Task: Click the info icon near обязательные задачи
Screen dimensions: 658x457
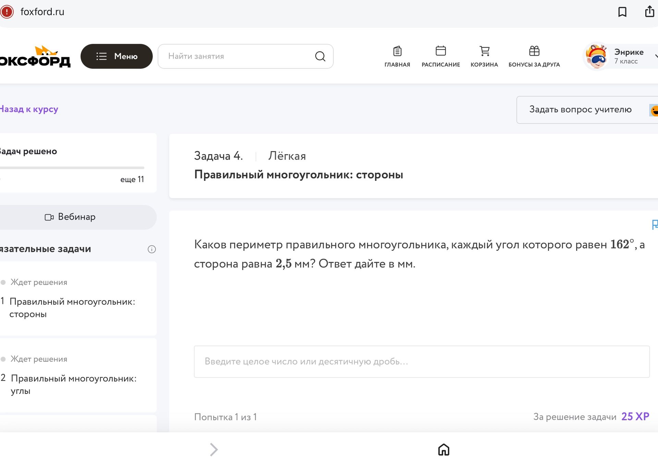Action: click(x=151, y=249)
